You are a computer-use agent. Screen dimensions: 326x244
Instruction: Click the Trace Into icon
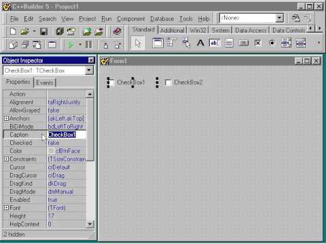tap(105, 45)
